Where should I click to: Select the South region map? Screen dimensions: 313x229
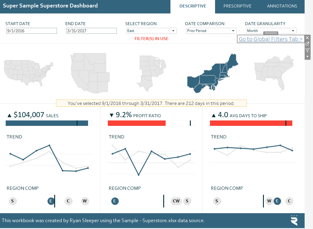pos(274,73)
